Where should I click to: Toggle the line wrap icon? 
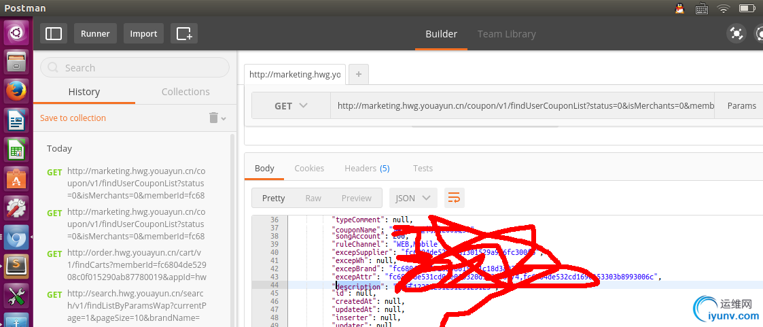454,198
